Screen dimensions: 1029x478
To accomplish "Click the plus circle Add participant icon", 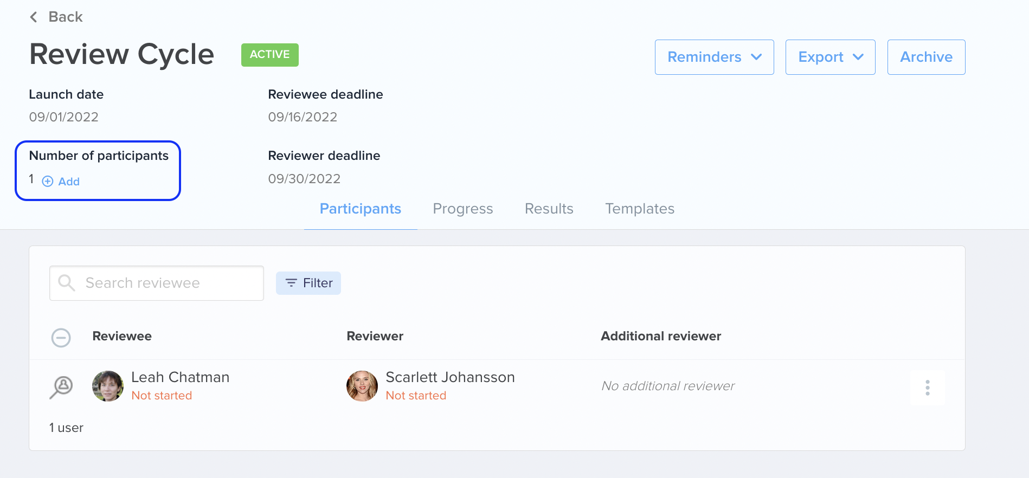I will point(48,182).
